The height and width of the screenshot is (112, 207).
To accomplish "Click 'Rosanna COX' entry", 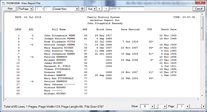I will click(x=52, y=72).
